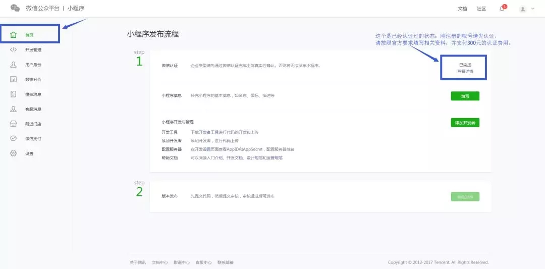Click the 小程序发布流程 page heading
The height and width of the screenshot is (269, 545).
153,34
